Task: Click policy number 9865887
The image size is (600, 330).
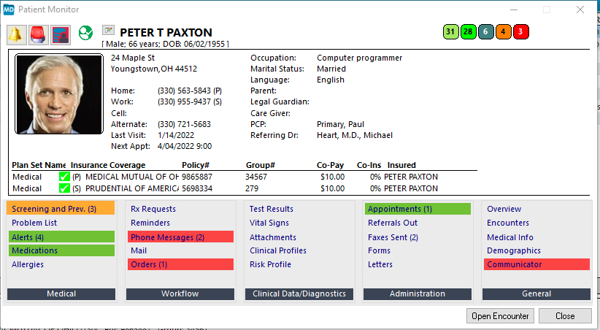Action: pos(196,177)
